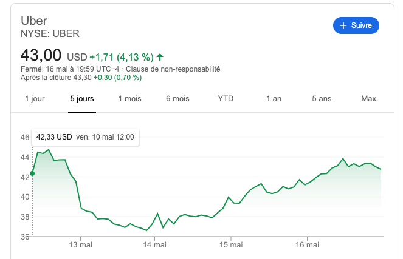Click the green up arrow icon
403x259 pixels.
[160, 57]
